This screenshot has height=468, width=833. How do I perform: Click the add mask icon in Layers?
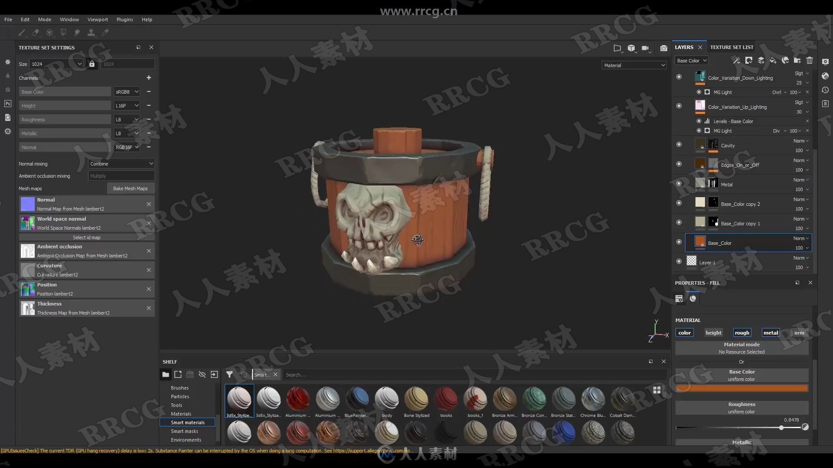pos(748,60)
